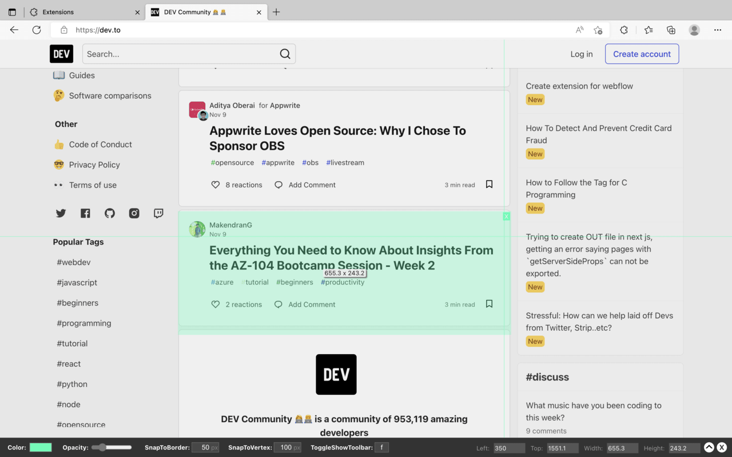Reload the page with refresh icon

click(x=37, y=30)
